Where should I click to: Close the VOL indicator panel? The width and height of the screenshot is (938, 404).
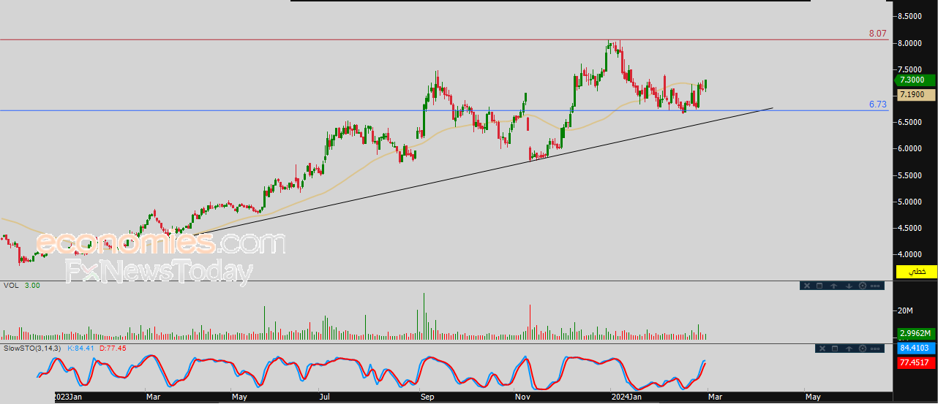[806, 286]
